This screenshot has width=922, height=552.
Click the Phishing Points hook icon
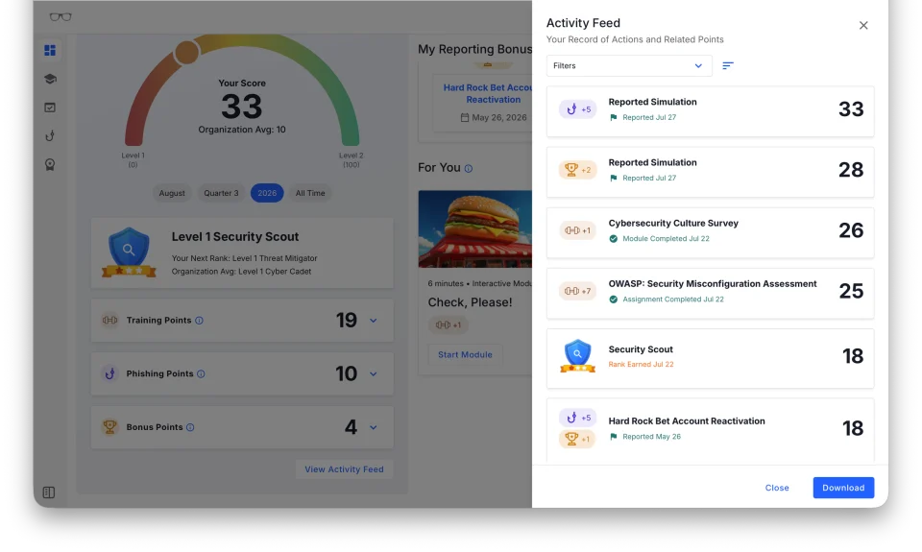(x=109, y=373)
